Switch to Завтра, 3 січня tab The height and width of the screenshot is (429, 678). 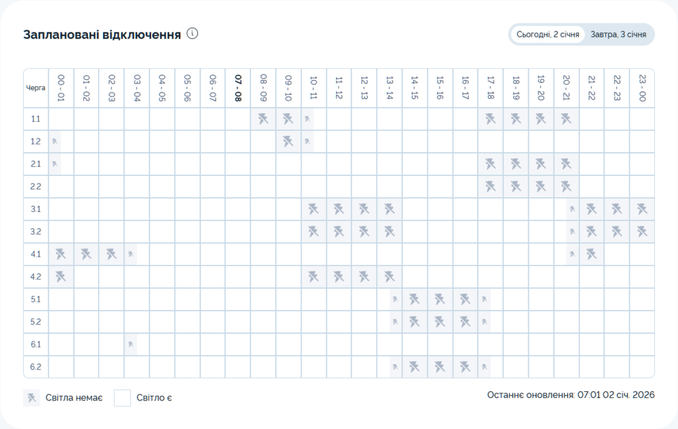pos(620,34)
